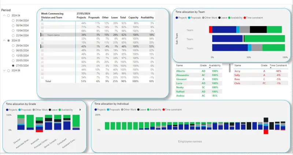Click Projects legend in Time allocation by Team

[181, 18]
